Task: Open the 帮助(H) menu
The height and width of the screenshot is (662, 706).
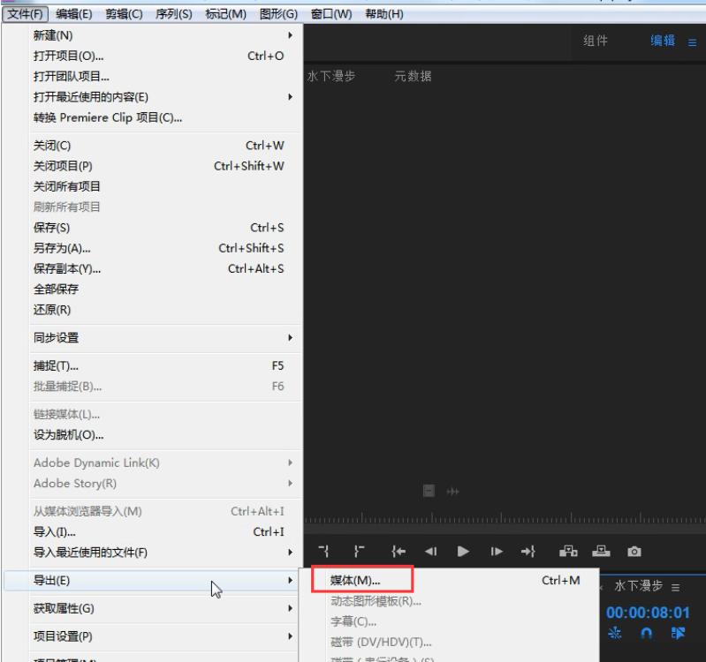Action: (x=384, y=14)
